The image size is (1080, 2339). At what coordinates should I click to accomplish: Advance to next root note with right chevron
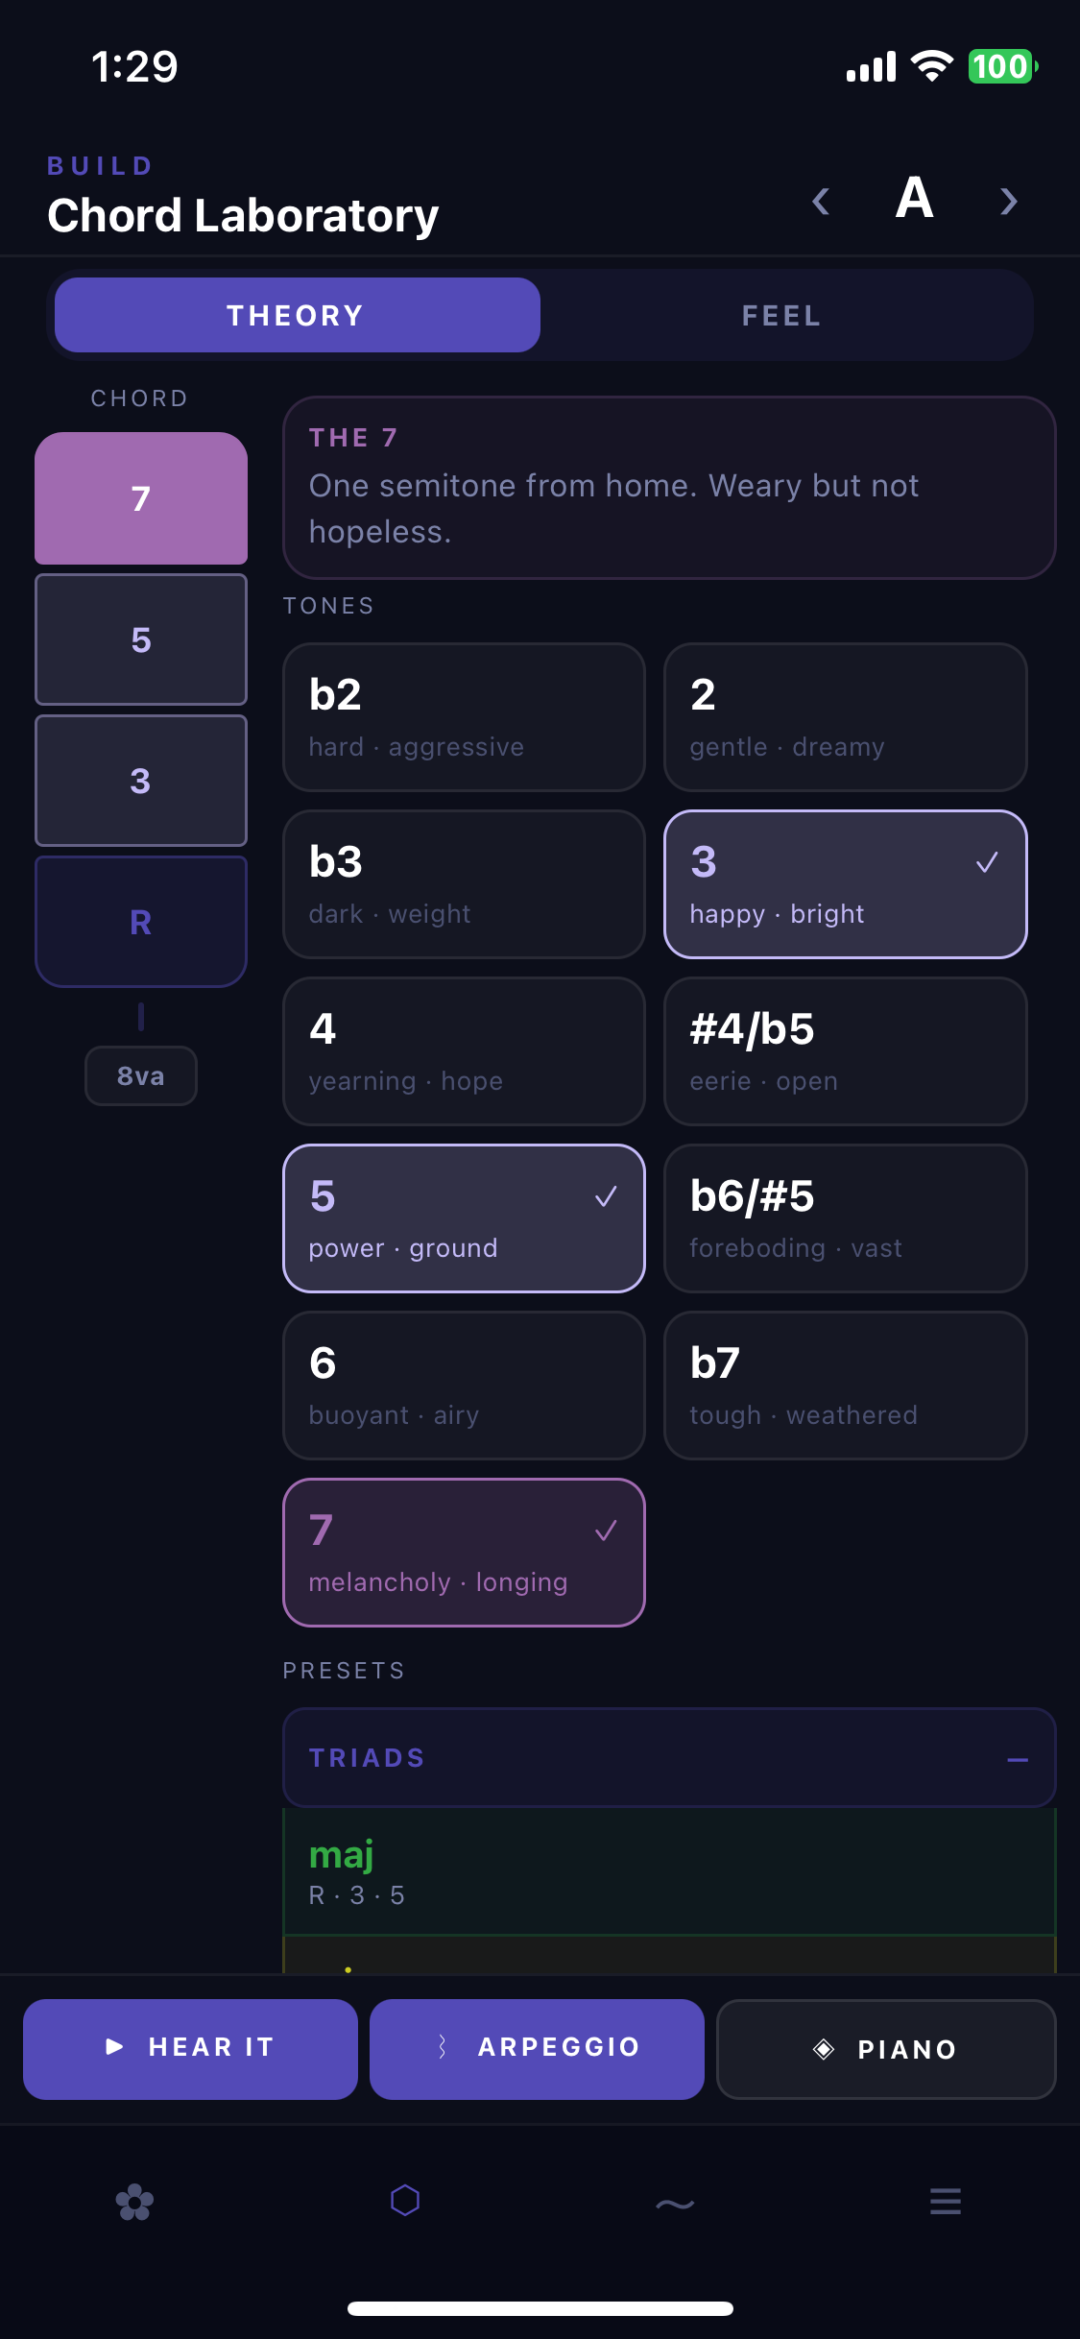pos(1008,202)
